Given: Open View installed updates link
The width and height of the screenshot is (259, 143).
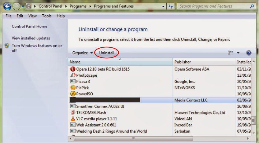Looking at the screenshot, I should 31,38.
